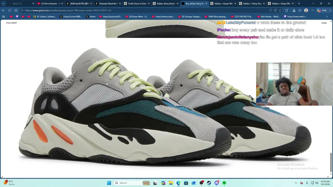Open the Home bookmark
The width and height of the screenshot is (333, 187).
click(91, 17)
